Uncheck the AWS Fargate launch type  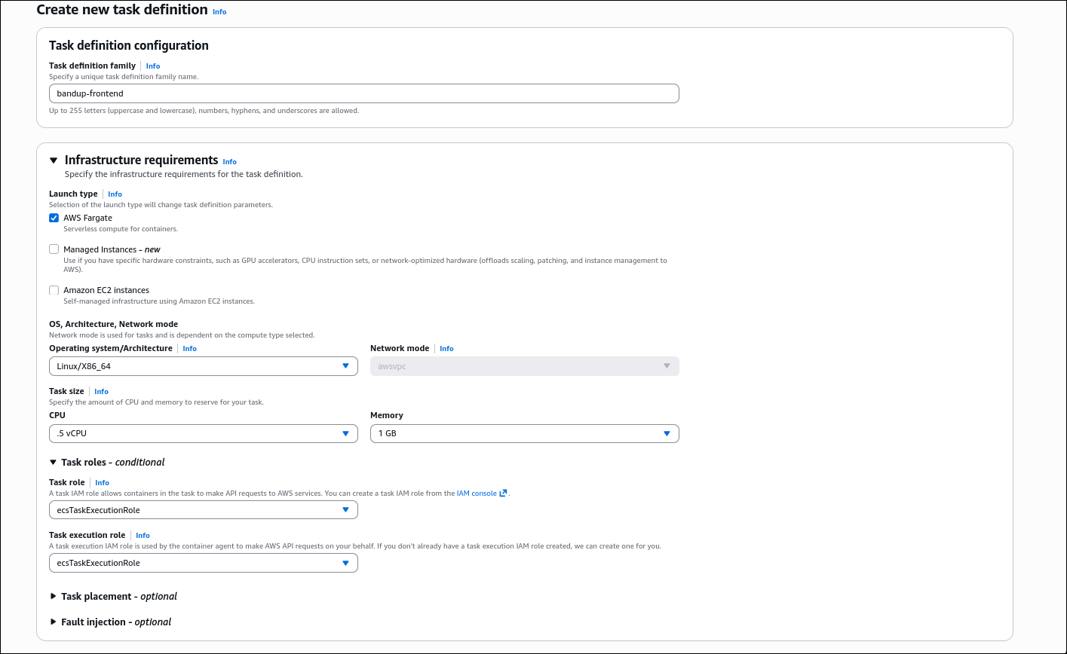tap(54, 217)
